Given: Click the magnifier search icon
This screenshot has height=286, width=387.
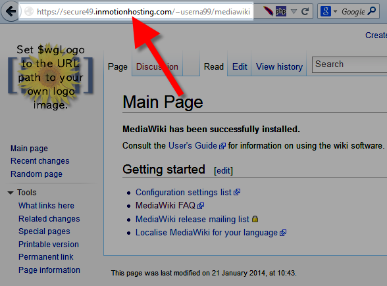Looking at the screenshot, I should (371, 11).
